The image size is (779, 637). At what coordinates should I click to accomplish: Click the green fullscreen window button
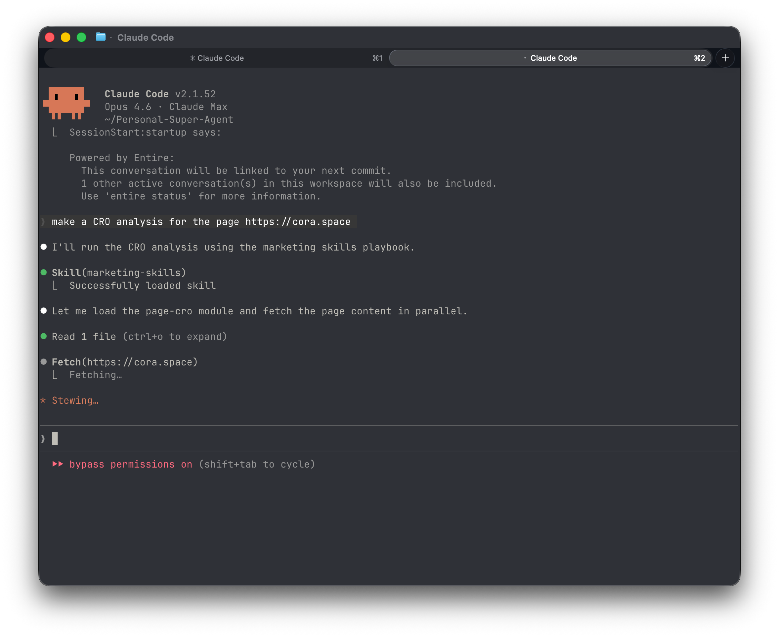coord(81,37)
